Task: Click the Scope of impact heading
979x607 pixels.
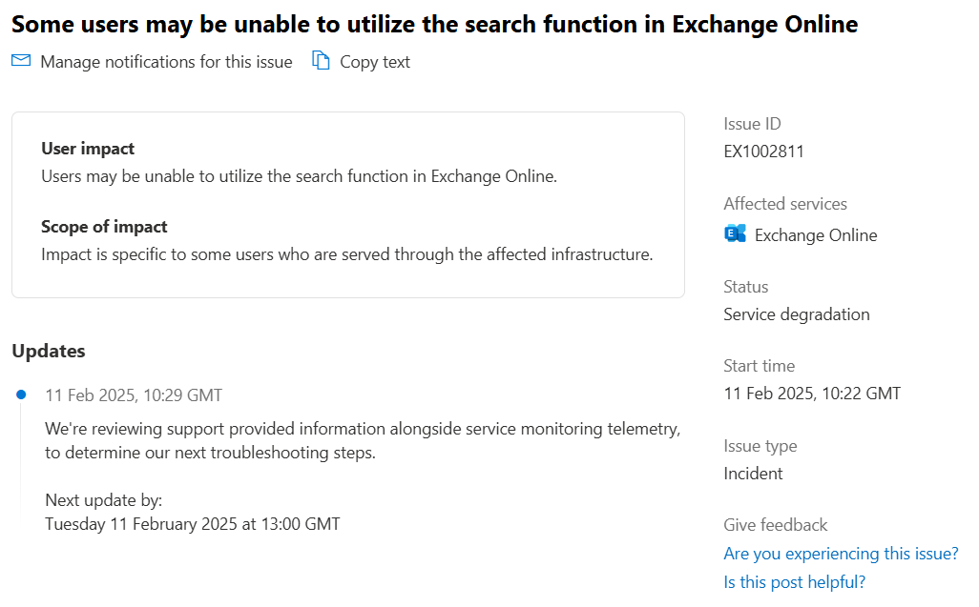Action: 104,226
